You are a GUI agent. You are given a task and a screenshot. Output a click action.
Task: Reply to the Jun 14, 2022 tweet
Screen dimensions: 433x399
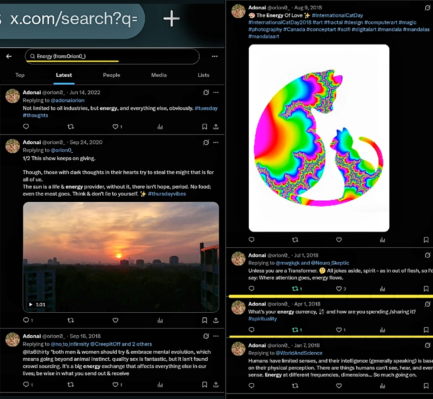pyautogui.click(x=26, y=127)
